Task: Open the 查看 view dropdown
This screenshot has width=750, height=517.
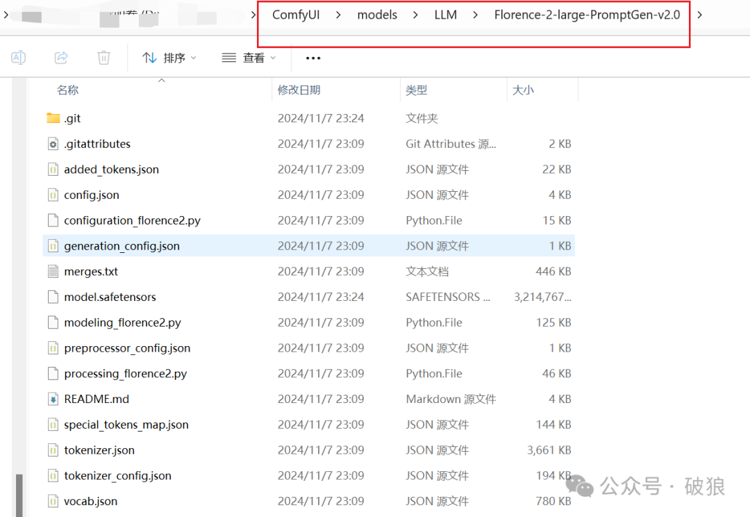Action: pyautogui.click(x=249, y=58)
